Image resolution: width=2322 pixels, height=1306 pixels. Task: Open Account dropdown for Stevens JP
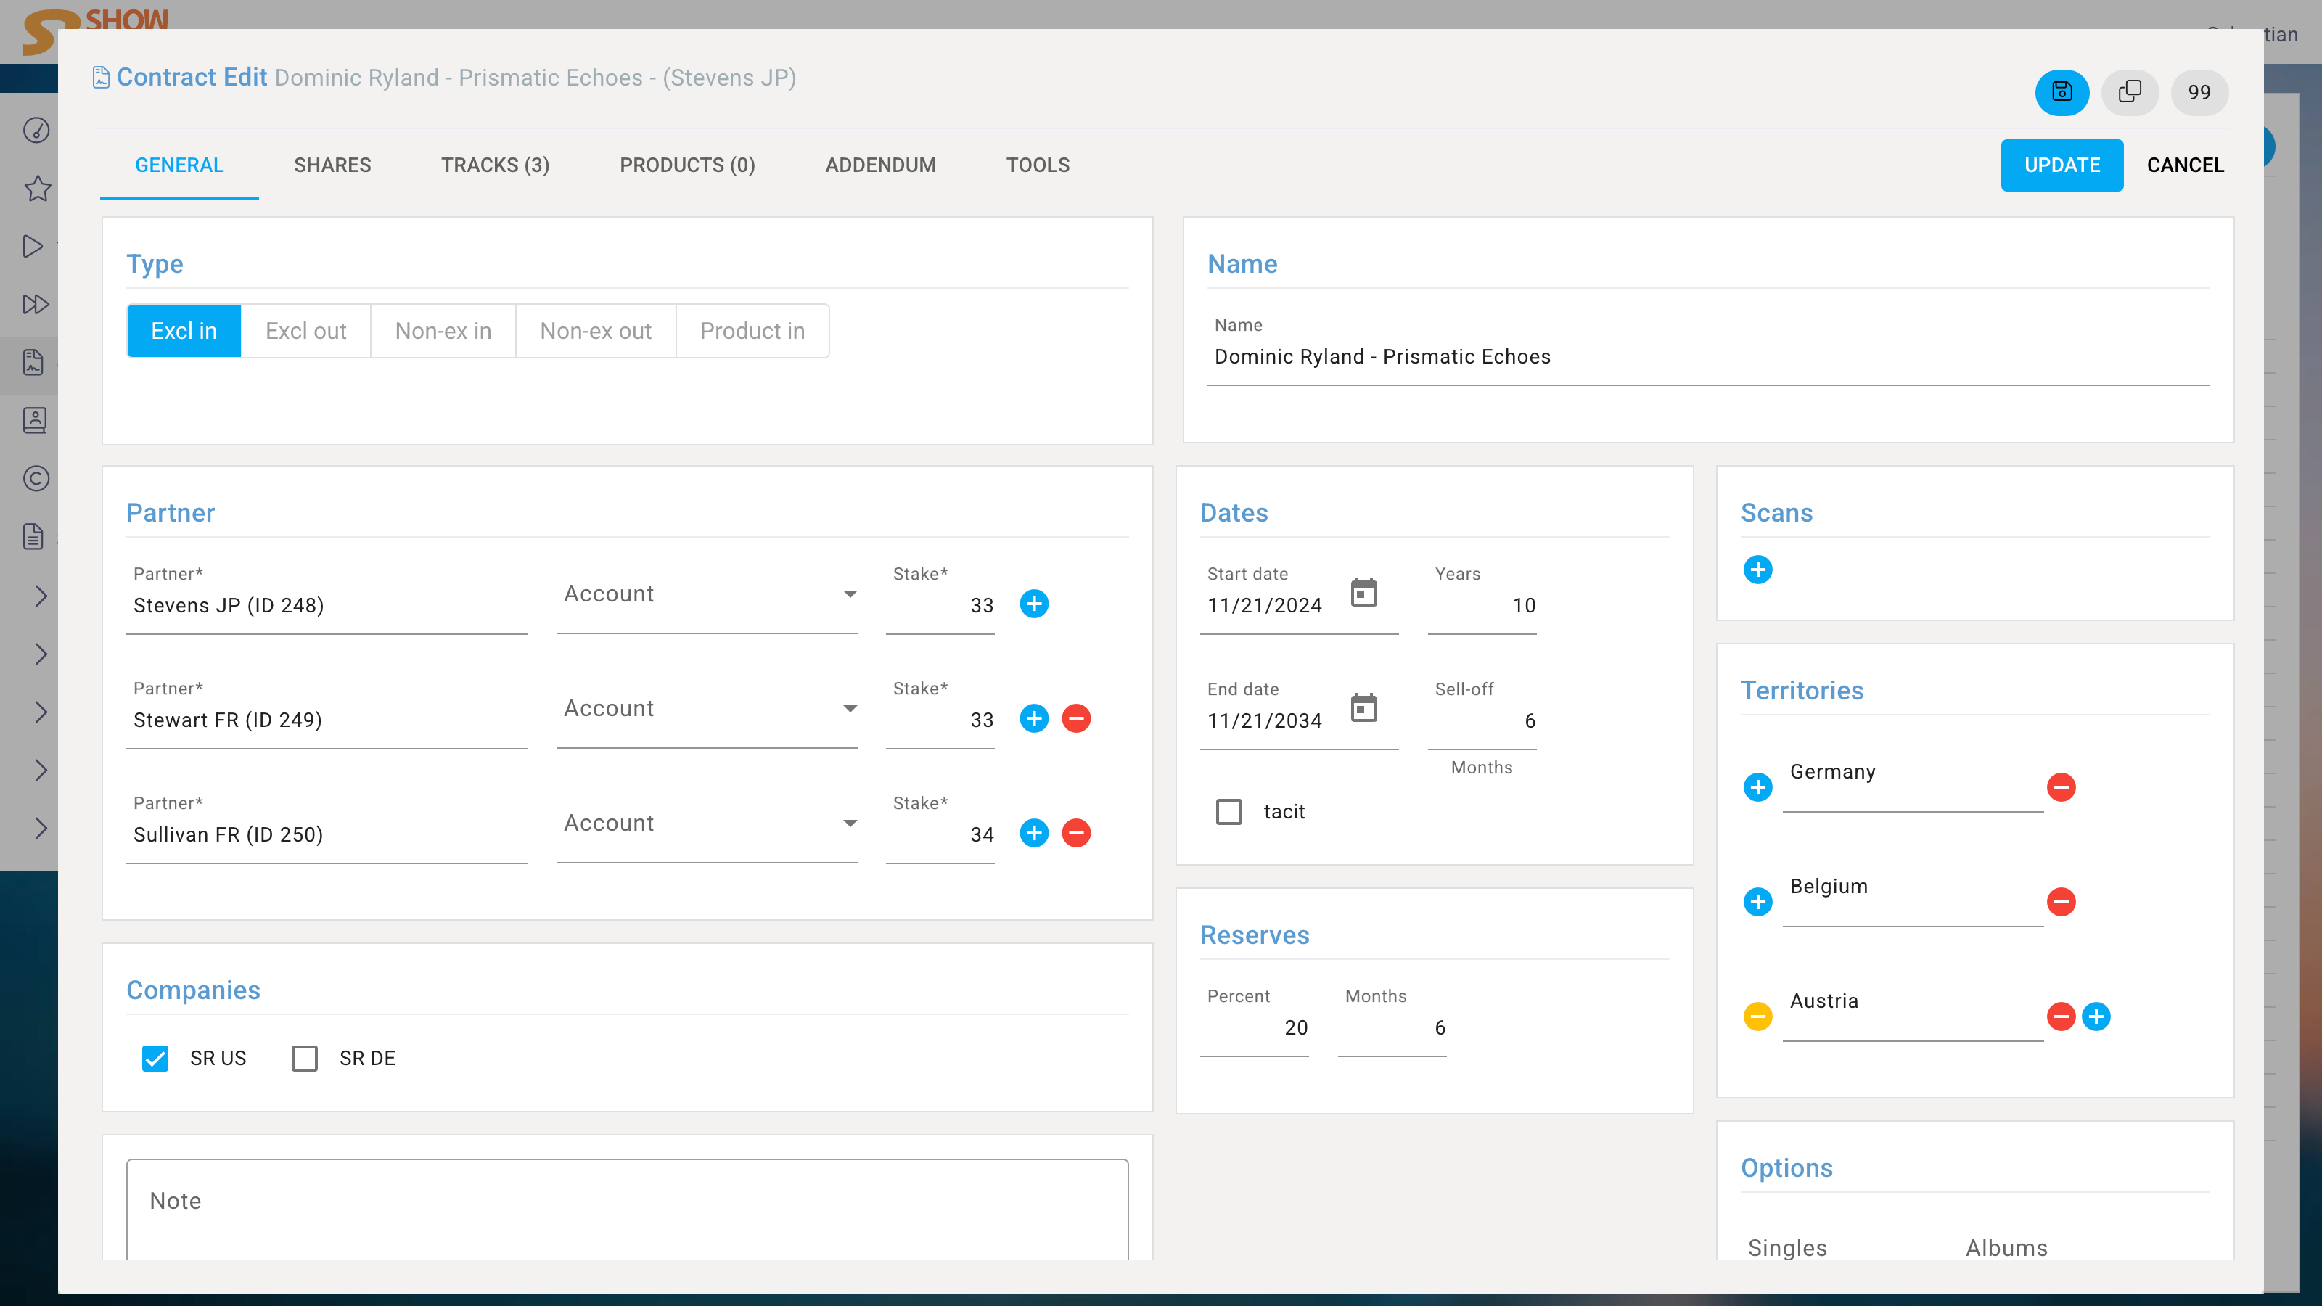point(707,594)
